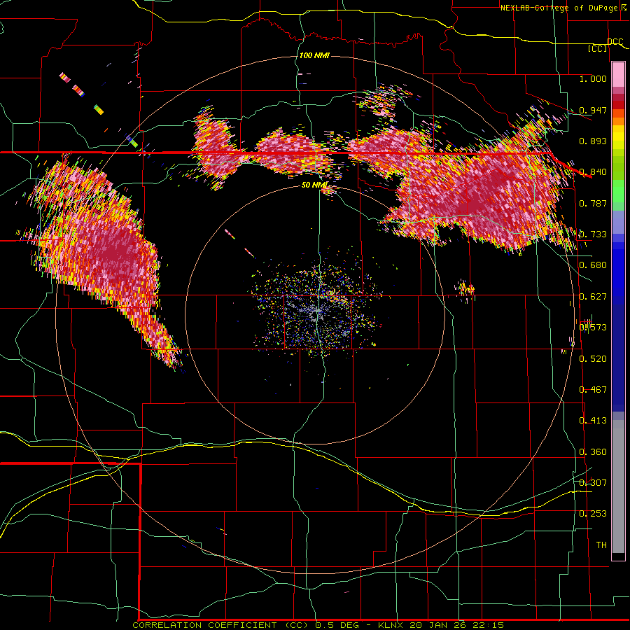Pick the 0.360 legend value

click(x=593, y=452)
